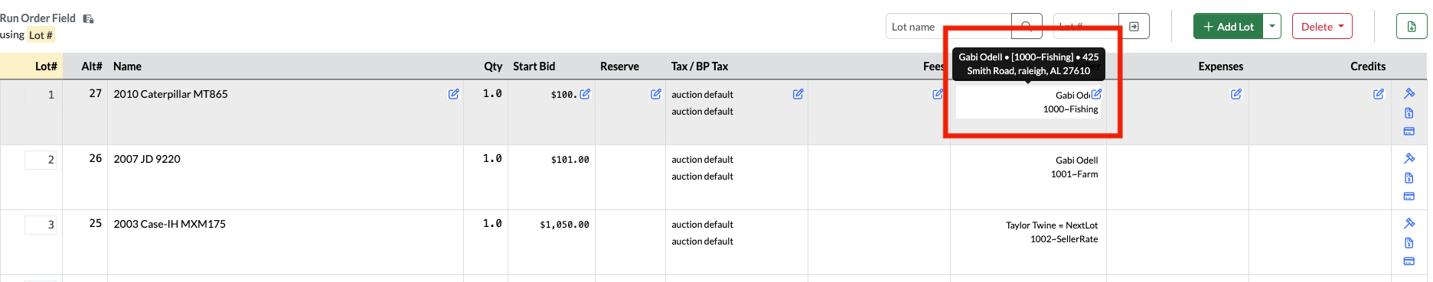Edit tax settings for lot 1
The image size is (1433, 282).
(x=798, y=94)
